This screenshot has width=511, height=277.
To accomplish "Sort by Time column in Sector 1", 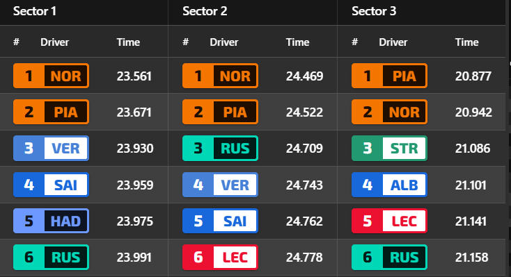I will [x=128, y=42].
